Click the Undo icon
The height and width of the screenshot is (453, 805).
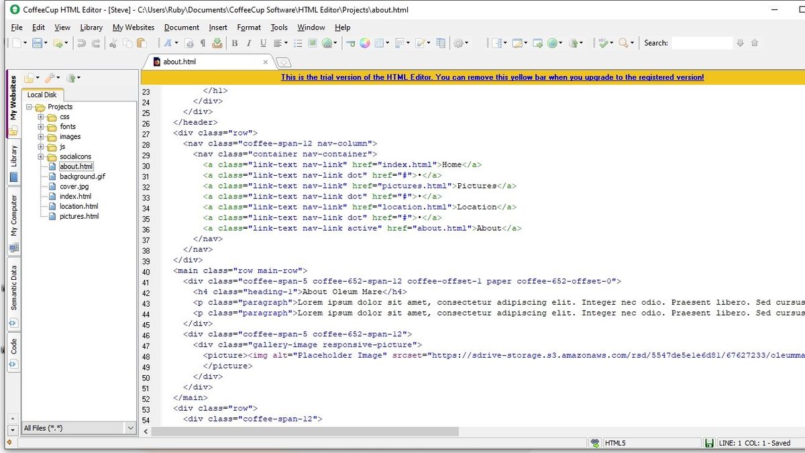(80, 43)
